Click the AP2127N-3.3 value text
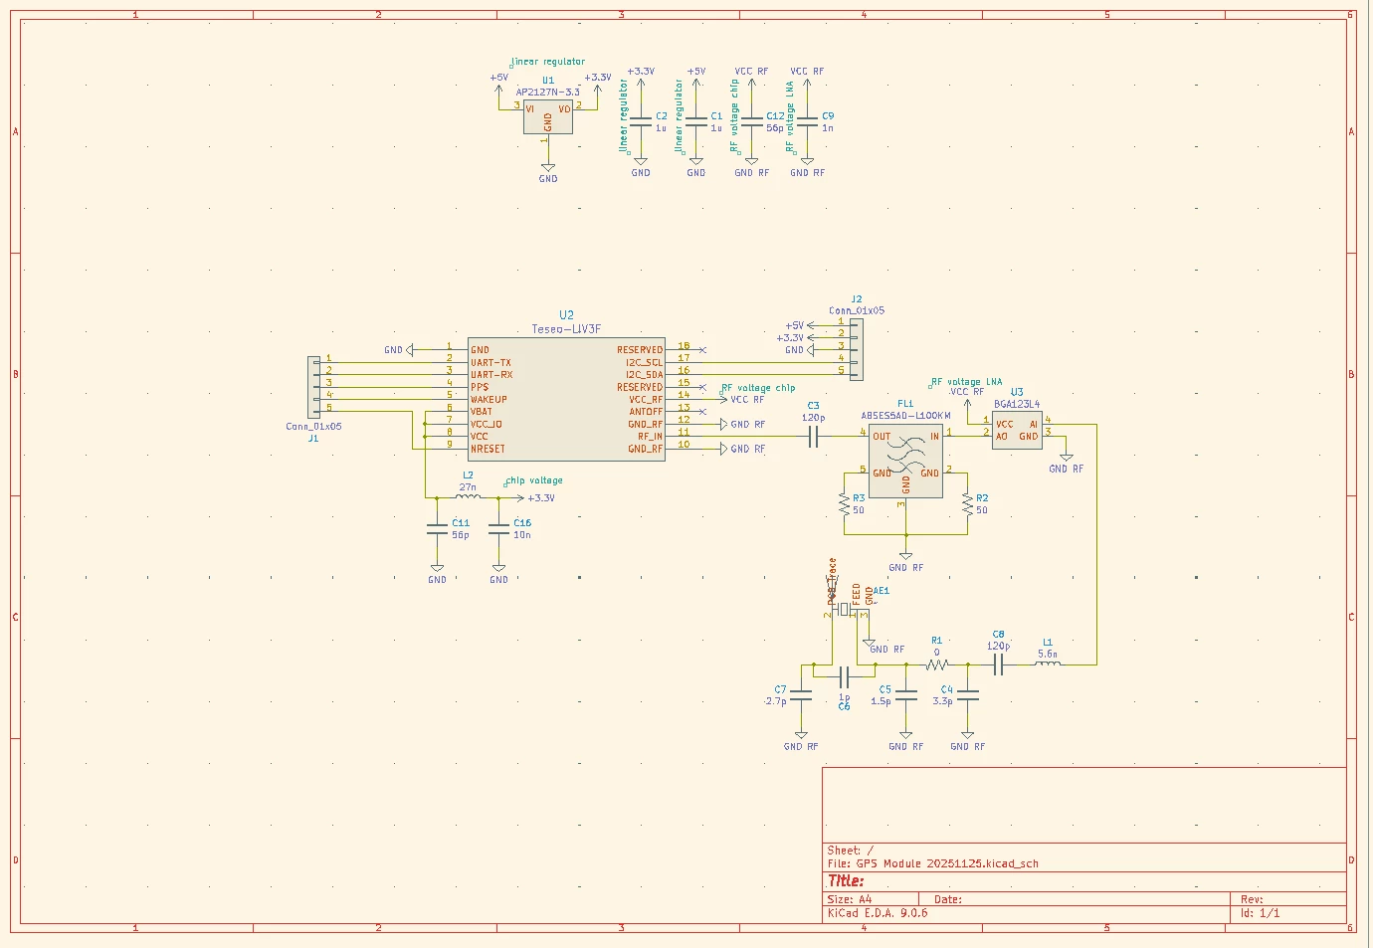The width and height of the screenshot is (1373, 948). tap(547, 92)
